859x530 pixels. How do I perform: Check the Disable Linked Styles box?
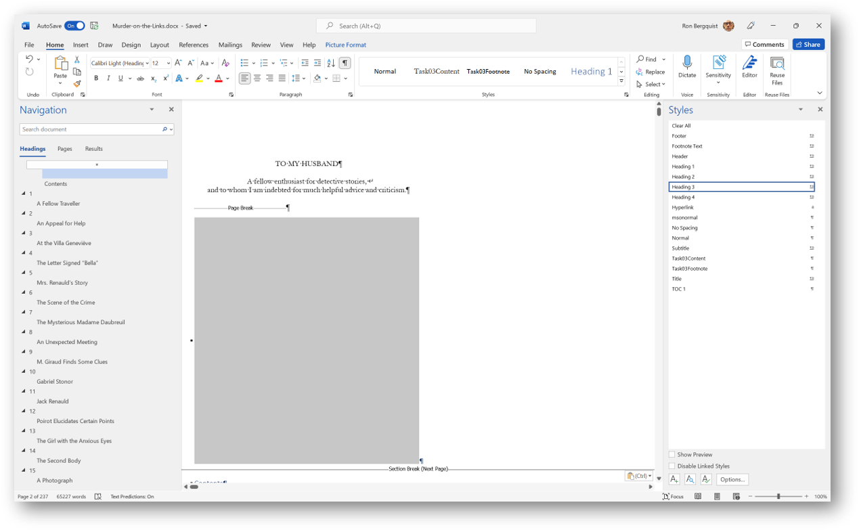coord(672,466)
